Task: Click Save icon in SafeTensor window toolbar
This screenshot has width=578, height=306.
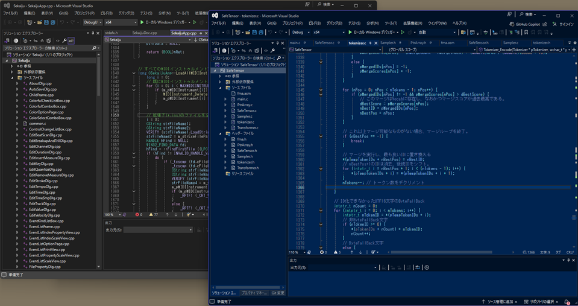Action: tap(255, 33)
